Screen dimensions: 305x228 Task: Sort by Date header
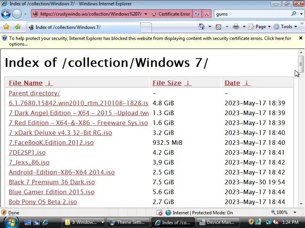232,83
